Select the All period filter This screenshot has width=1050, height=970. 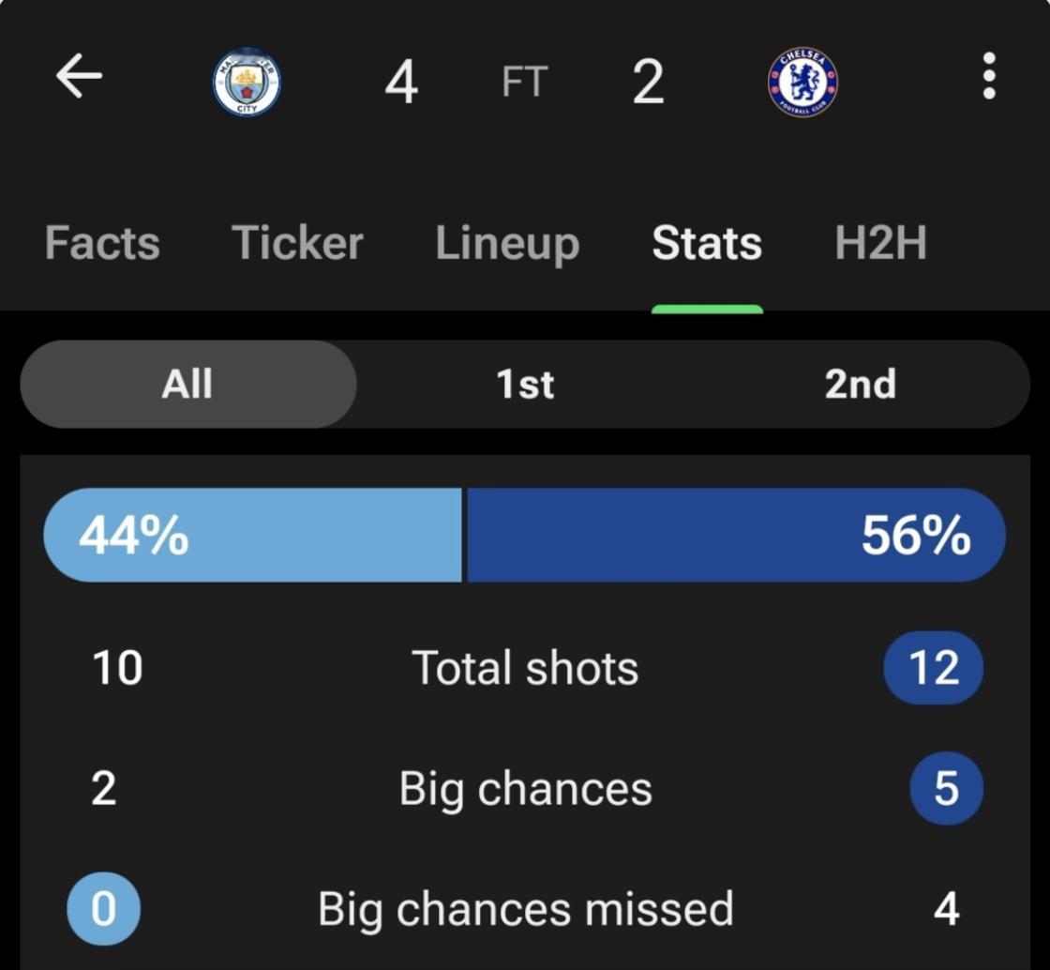point(188,385)
